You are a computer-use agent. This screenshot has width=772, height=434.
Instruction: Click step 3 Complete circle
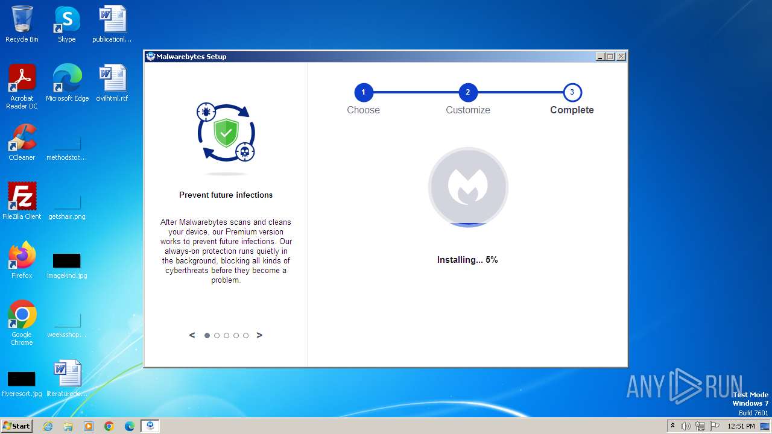click(572, 92)
